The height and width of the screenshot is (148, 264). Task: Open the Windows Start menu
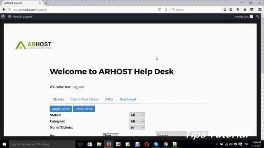point(4,144)
